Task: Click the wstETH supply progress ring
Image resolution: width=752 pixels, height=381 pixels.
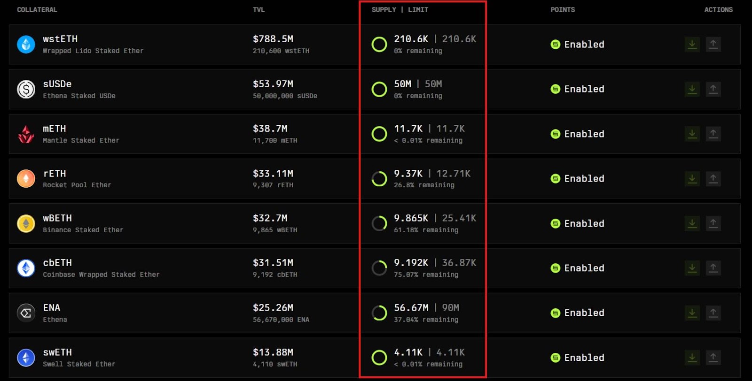Action: [x=379, y=45]
